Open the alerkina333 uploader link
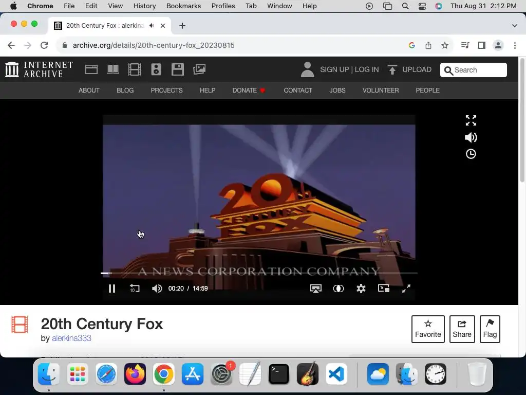 click(x=71, y=338)
